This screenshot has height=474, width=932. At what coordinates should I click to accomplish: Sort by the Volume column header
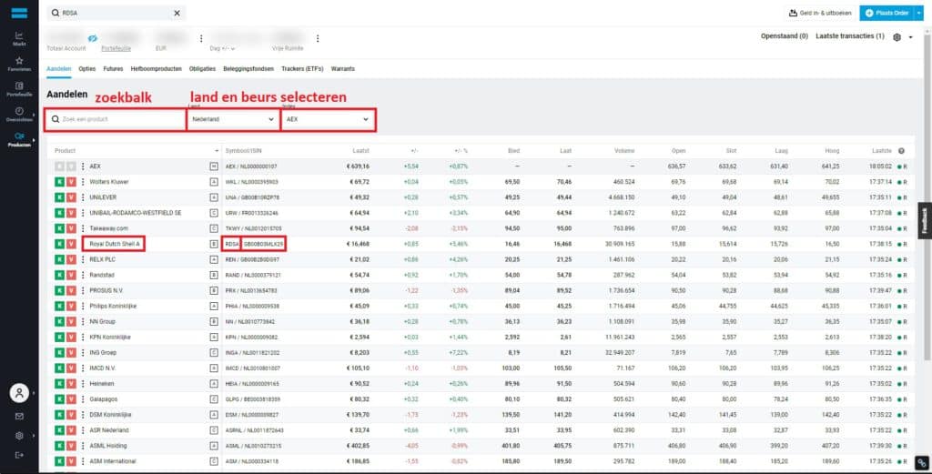[624, 151]
